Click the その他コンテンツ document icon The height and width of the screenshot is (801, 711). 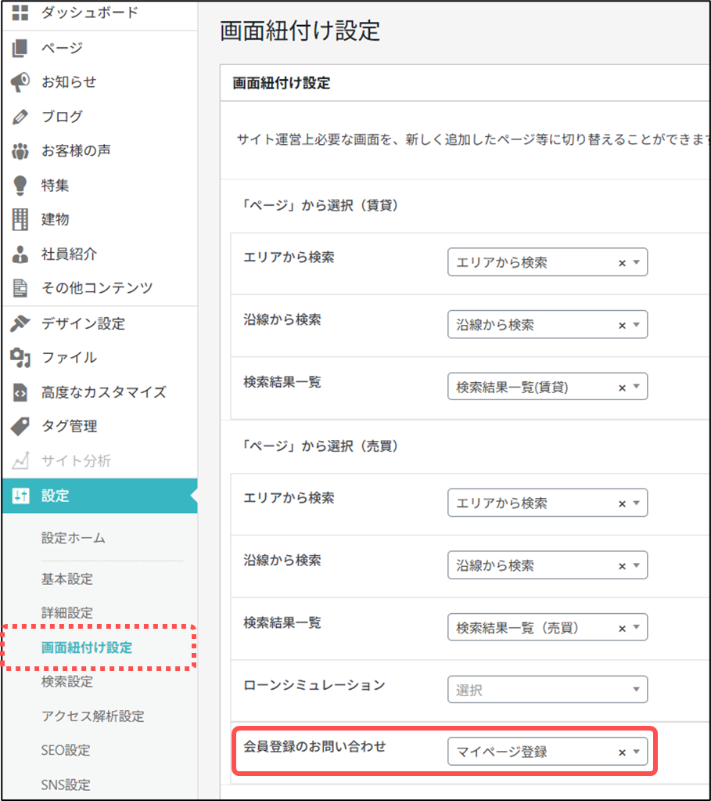(20, 288)
